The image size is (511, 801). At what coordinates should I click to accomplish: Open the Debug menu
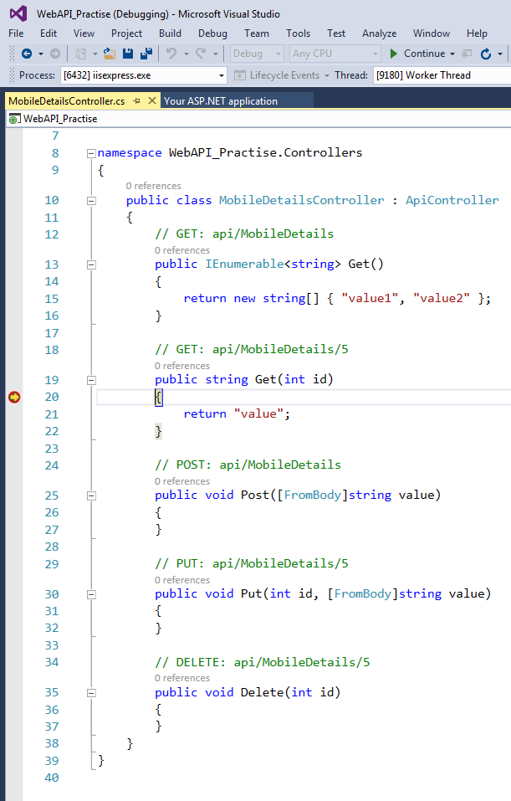(213, 33)
